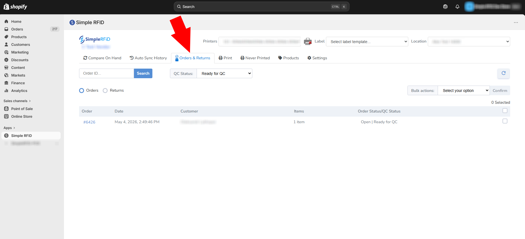Screen dimensions: 525x239
Task: Switch to the Compare On Hand tab
Action: tap(102, 58)
